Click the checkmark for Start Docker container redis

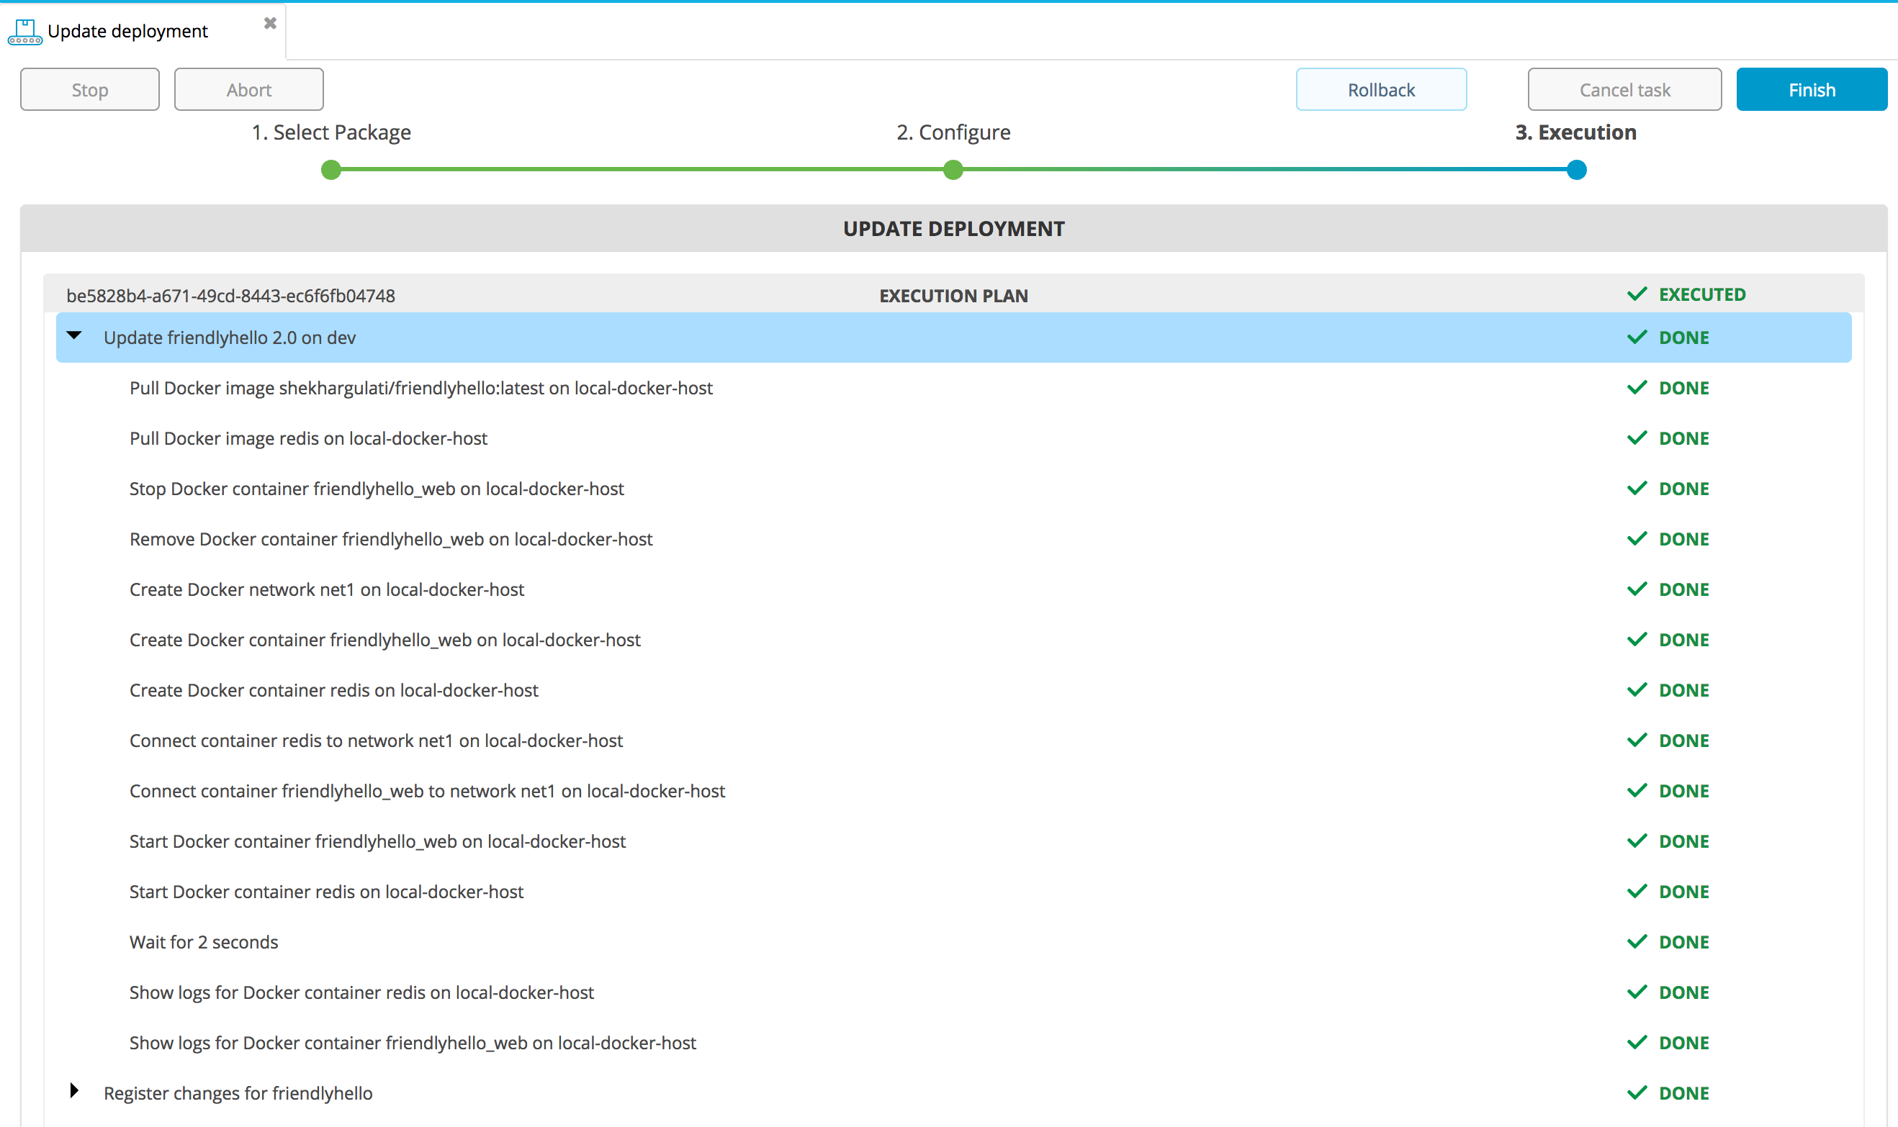coord(1637,892)
